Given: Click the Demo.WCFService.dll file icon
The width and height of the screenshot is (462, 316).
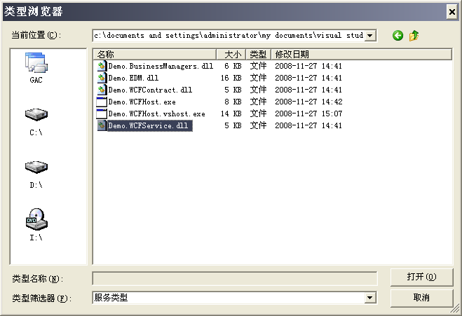Looking at the screenshot, I should (x=102, y=125).
